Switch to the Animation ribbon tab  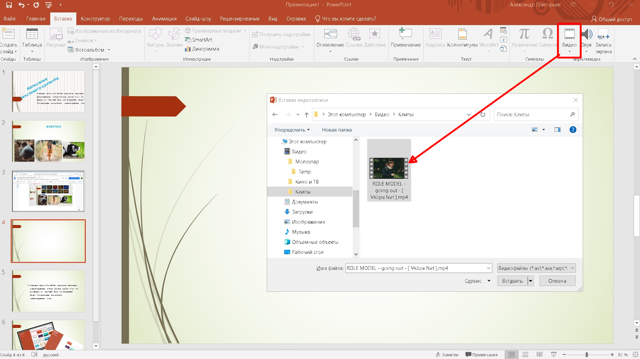pos(164,19)
